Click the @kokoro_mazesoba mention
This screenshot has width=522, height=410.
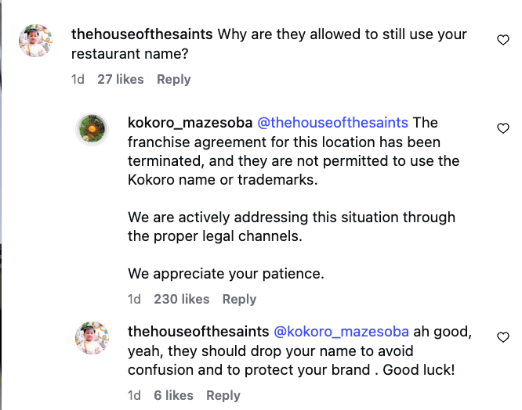click(x=341, y=332)
